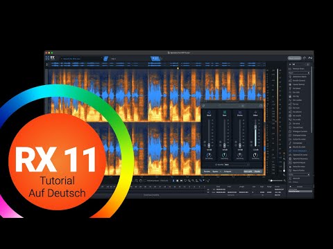Screen dimensions: 333x249
Task: Select the Grab hand tool in bottom toolbar
Action: click(x=141, y=181)
